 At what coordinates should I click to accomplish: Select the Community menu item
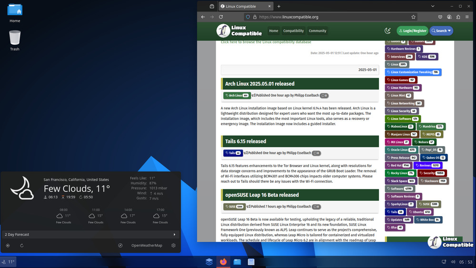coord(317,30)
